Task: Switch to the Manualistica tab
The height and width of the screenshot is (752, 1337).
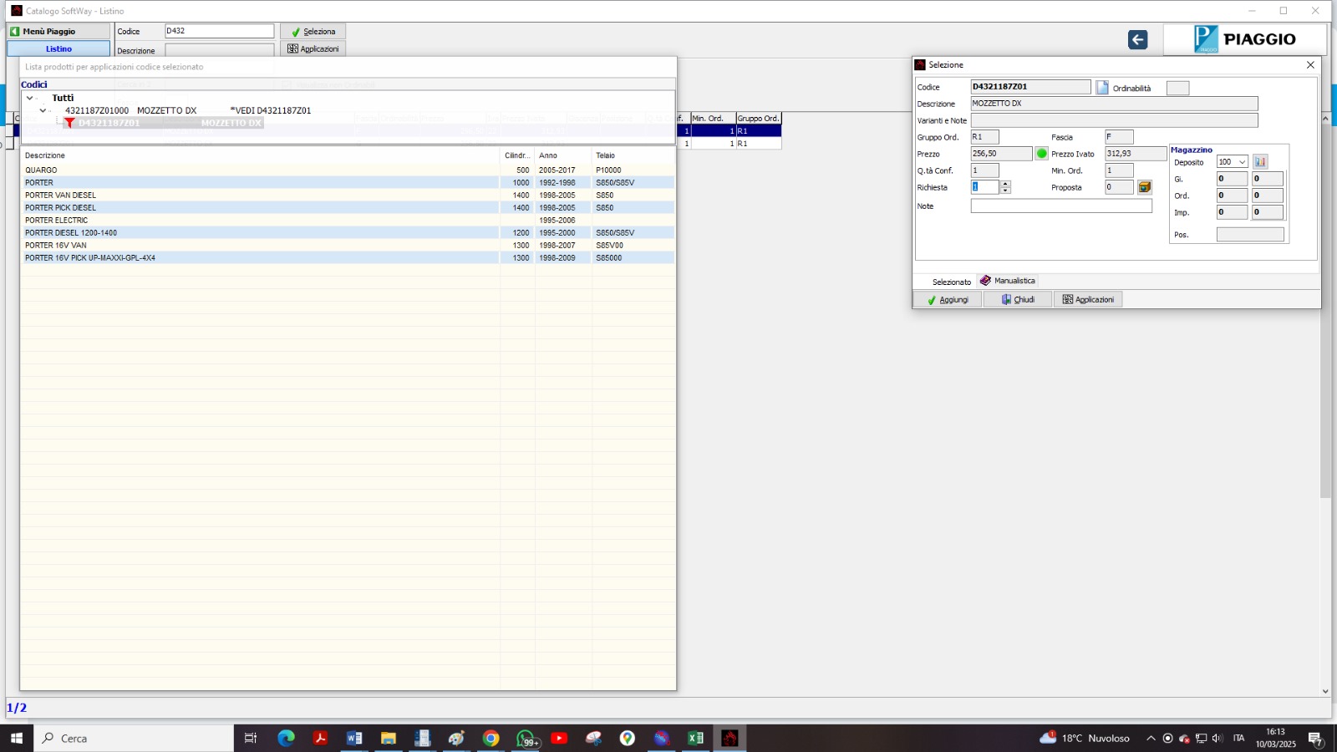Action: tap(1008, 281)
